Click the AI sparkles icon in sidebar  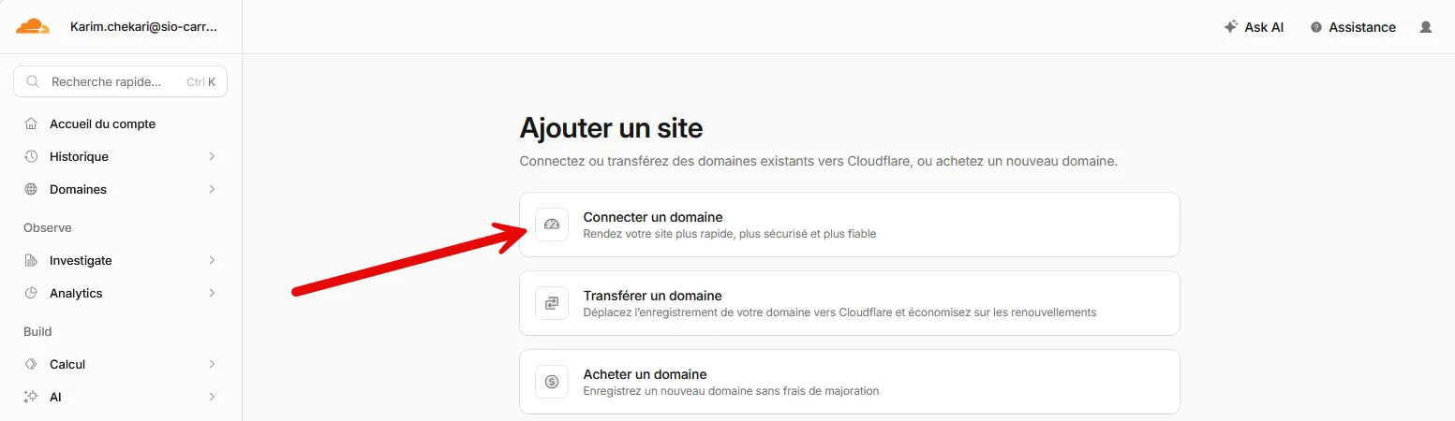pos(31,397)
